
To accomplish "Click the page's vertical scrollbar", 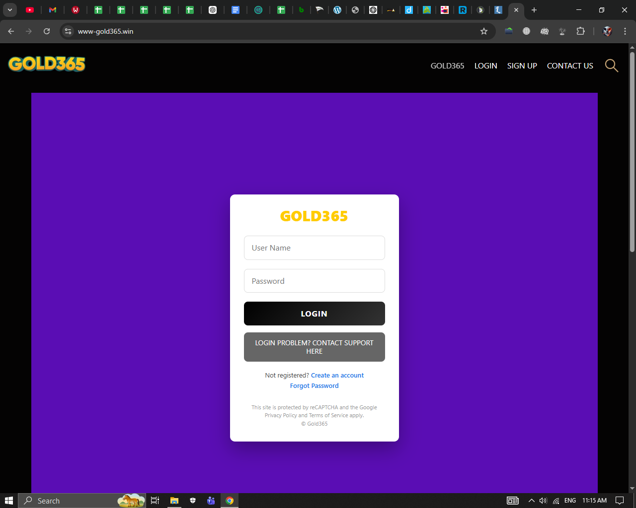I will coord(632,149).
